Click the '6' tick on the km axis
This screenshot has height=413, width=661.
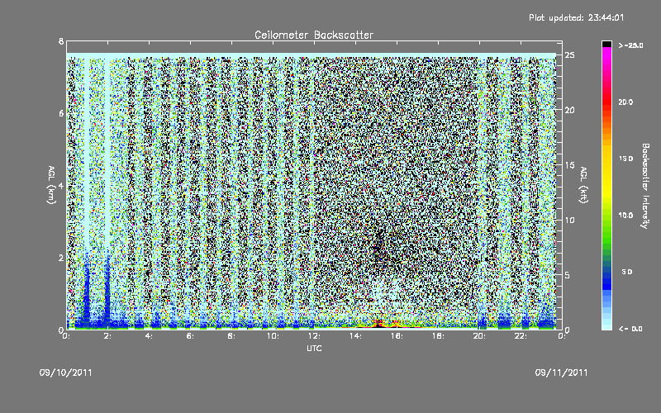(61, 113)
